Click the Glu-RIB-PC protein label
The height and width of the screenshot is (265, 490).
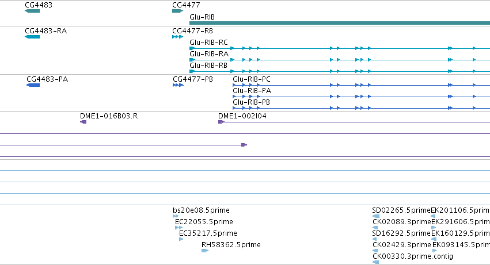coord(252,79)
